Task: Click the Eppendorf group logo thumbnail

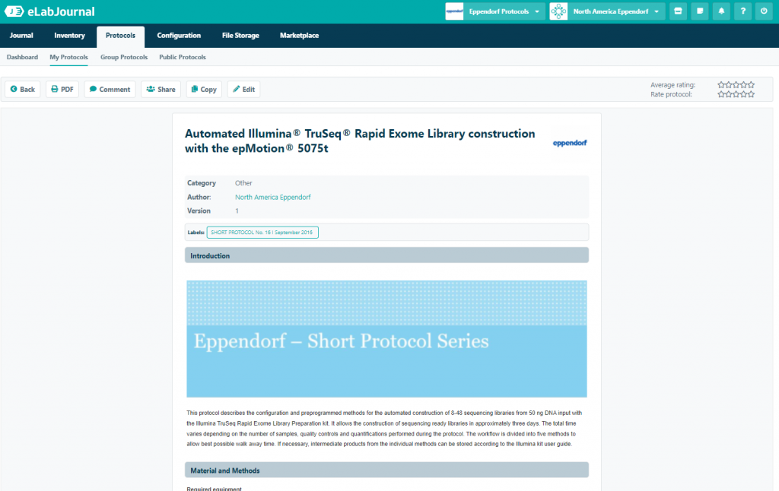Action: [454, 11]
